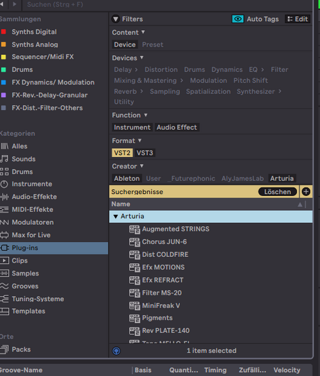Collapse the Filters section triangle
The height and width of the screenshot is (376, 320).
(116, 19)
